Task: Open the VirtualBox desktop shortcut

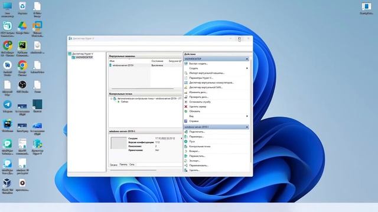Action: click(x=7, y=186)
